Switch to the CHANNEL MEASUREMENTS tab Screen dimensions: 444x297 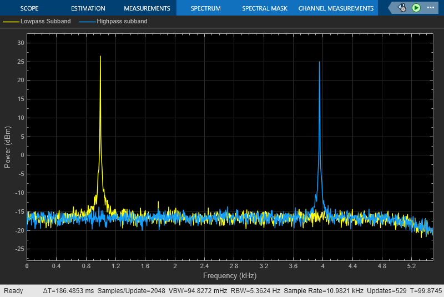336,8
